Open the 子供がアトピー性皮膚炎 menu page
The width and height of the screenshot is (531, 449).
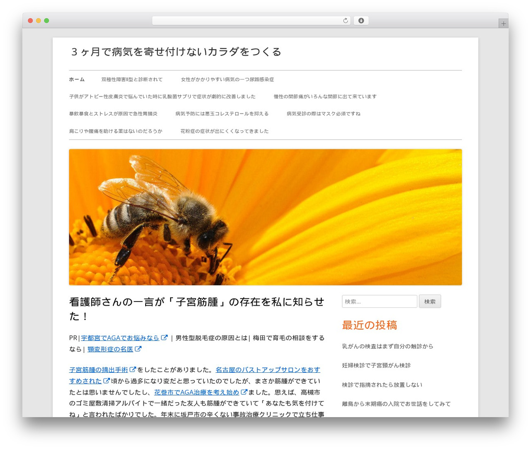point(162,97)
